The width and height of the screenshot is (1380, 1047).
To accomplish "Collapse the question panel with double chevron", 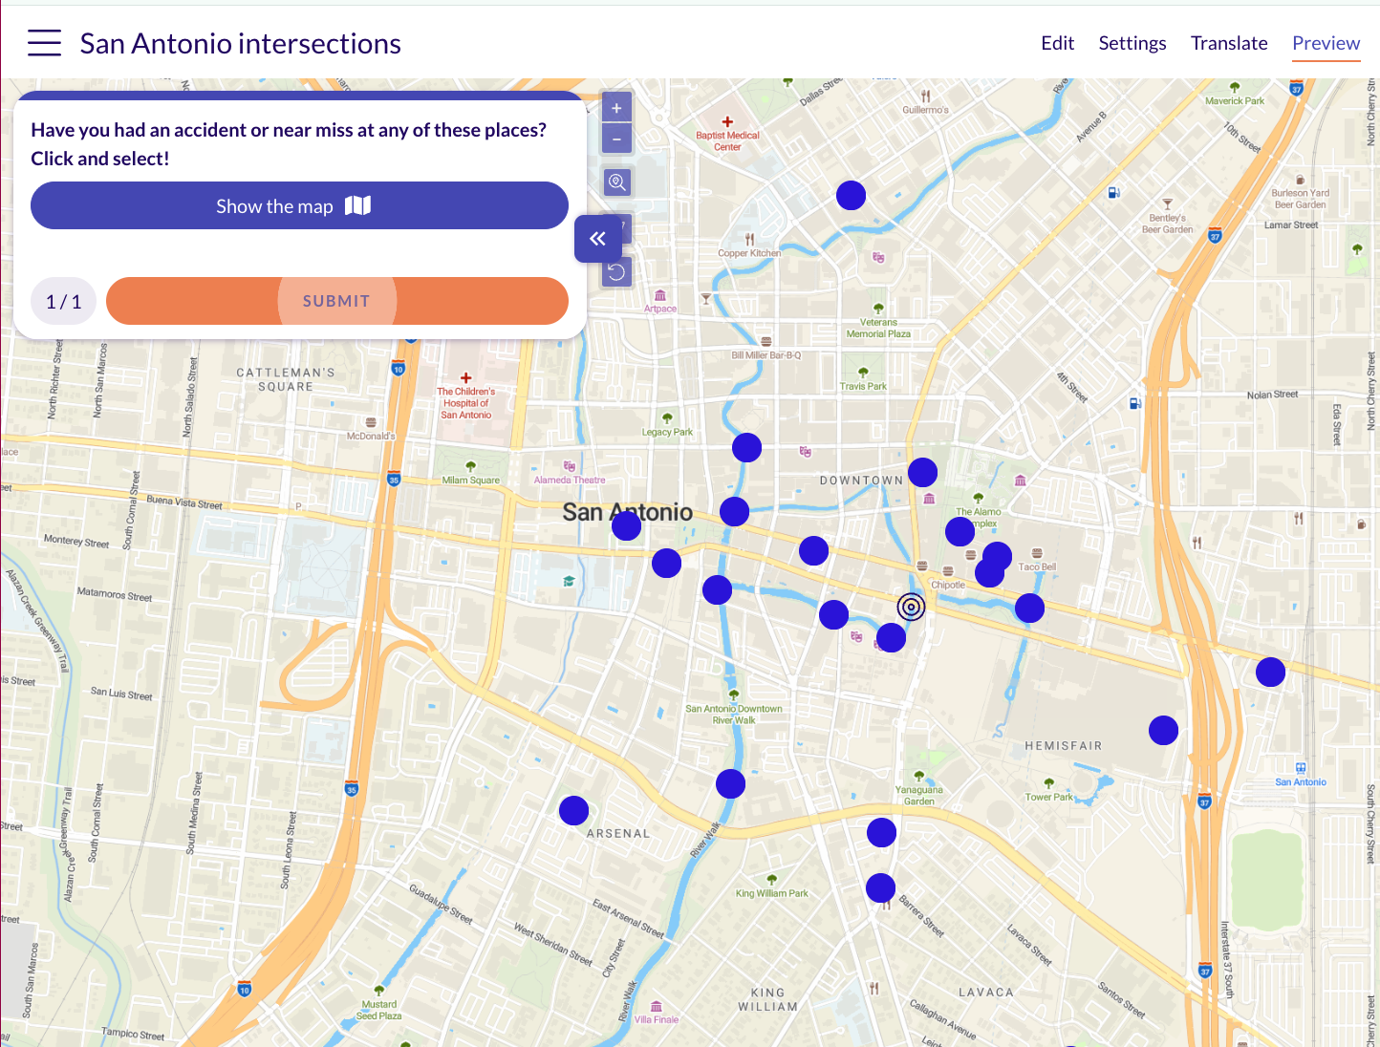I will (598, 239).
